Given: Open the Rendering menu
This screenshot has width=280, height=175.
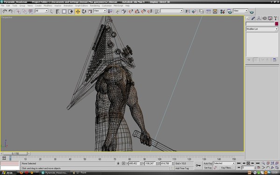Looking at the screenshot, I should [x=95, y=6].
